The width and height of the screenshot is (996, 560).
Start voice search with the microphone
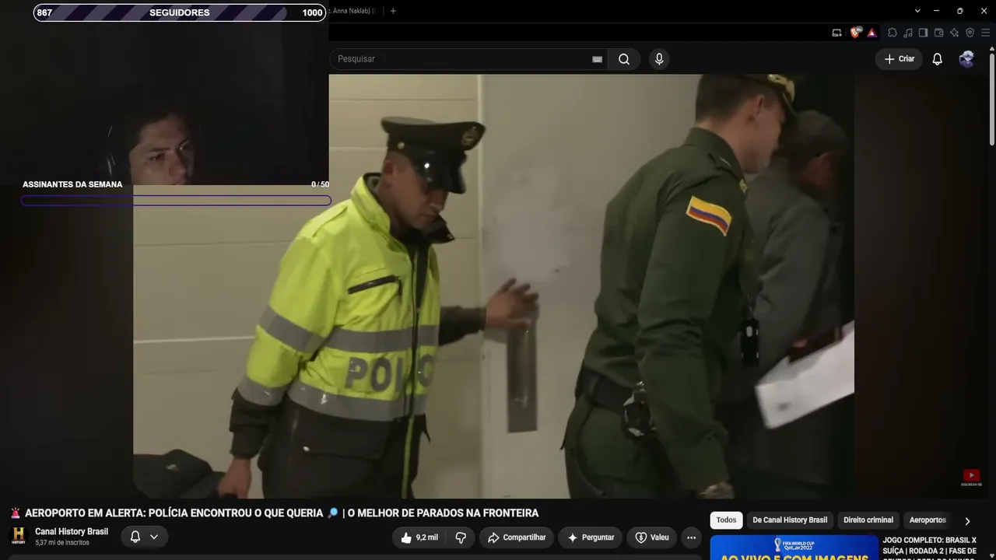(659, 59)
